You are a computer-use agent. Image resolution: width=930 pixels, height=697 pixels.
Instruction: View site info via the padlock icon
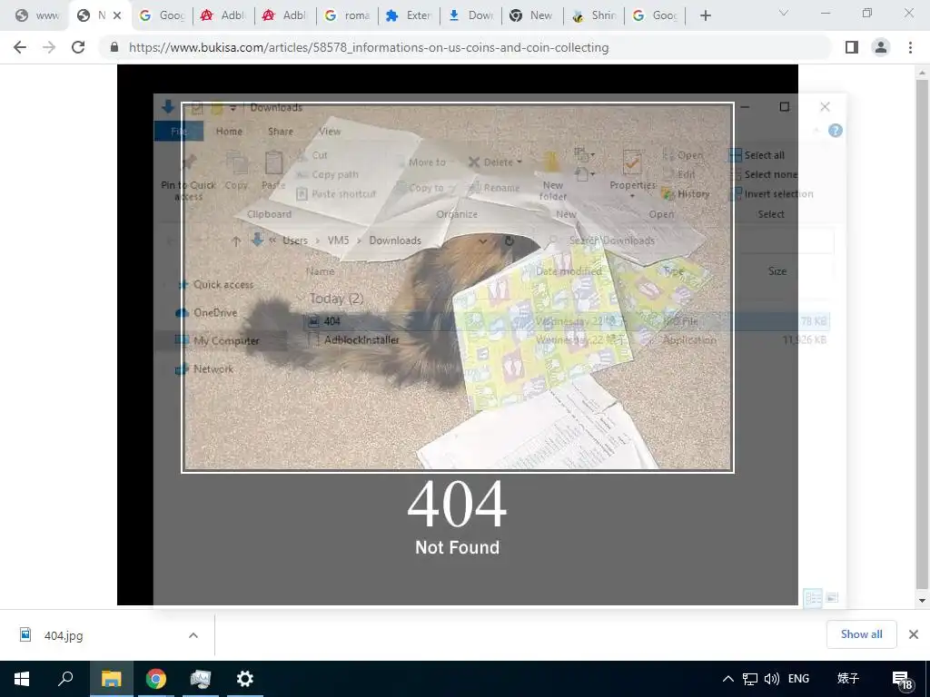[114, 47]
